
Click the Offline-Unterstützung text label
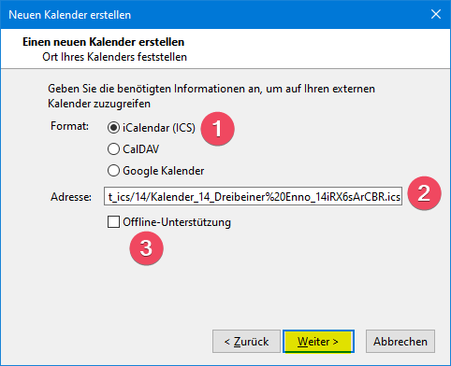pyautogui.click(x=177, y=222)
